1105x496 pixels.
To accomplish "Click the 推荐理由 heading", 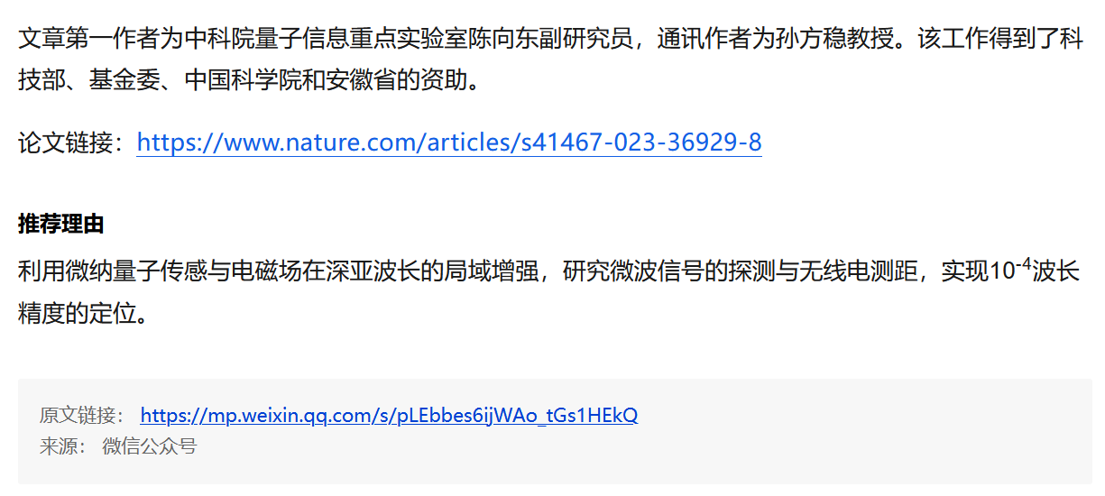I will pos(61,225).
